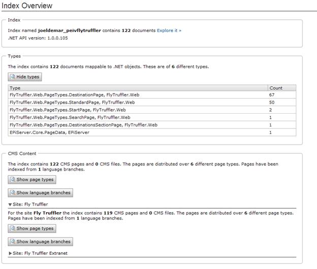Click the Count column header
Image resolution: width=317 pixels, height=269 pixels.
point(276,88)
